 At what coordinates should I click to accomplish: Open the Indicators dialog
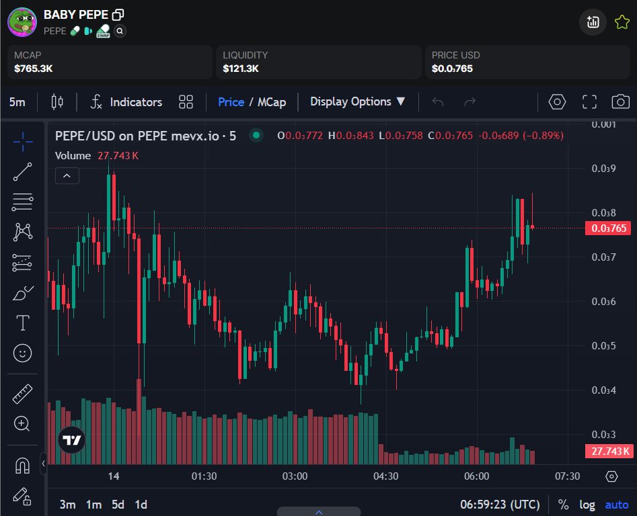pyautogui.click(x=126, y=102)
